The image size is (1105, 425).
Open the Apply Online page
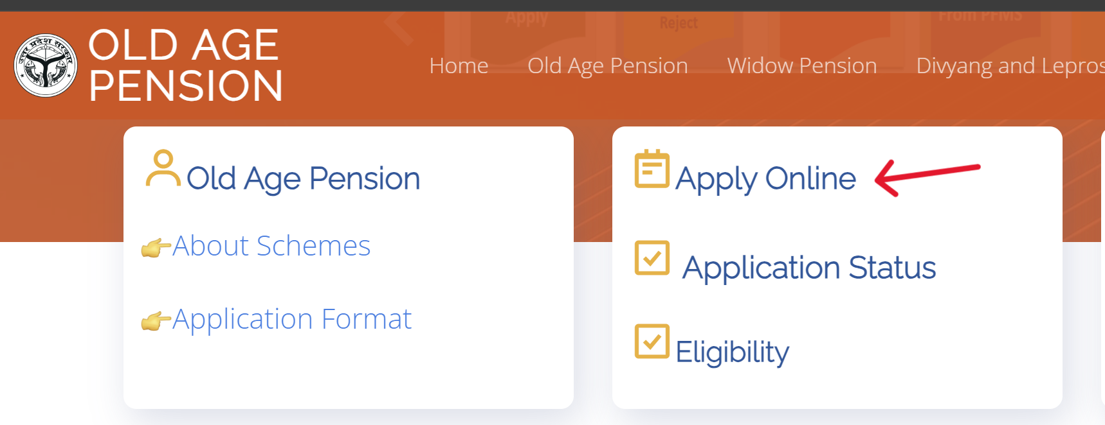pos(765,178)
